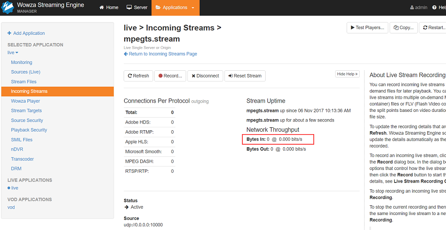Open the Server tab
This screenshot has height=230, width=446.
point(137,8)
